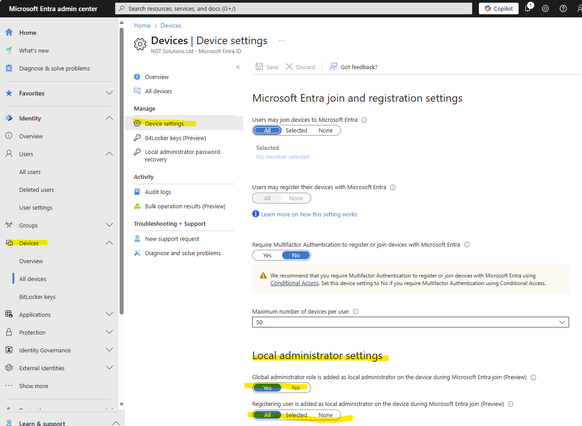Click the Home breadcrumb link
The height and width of the screenshot is (426, 582).
point(142,25)
